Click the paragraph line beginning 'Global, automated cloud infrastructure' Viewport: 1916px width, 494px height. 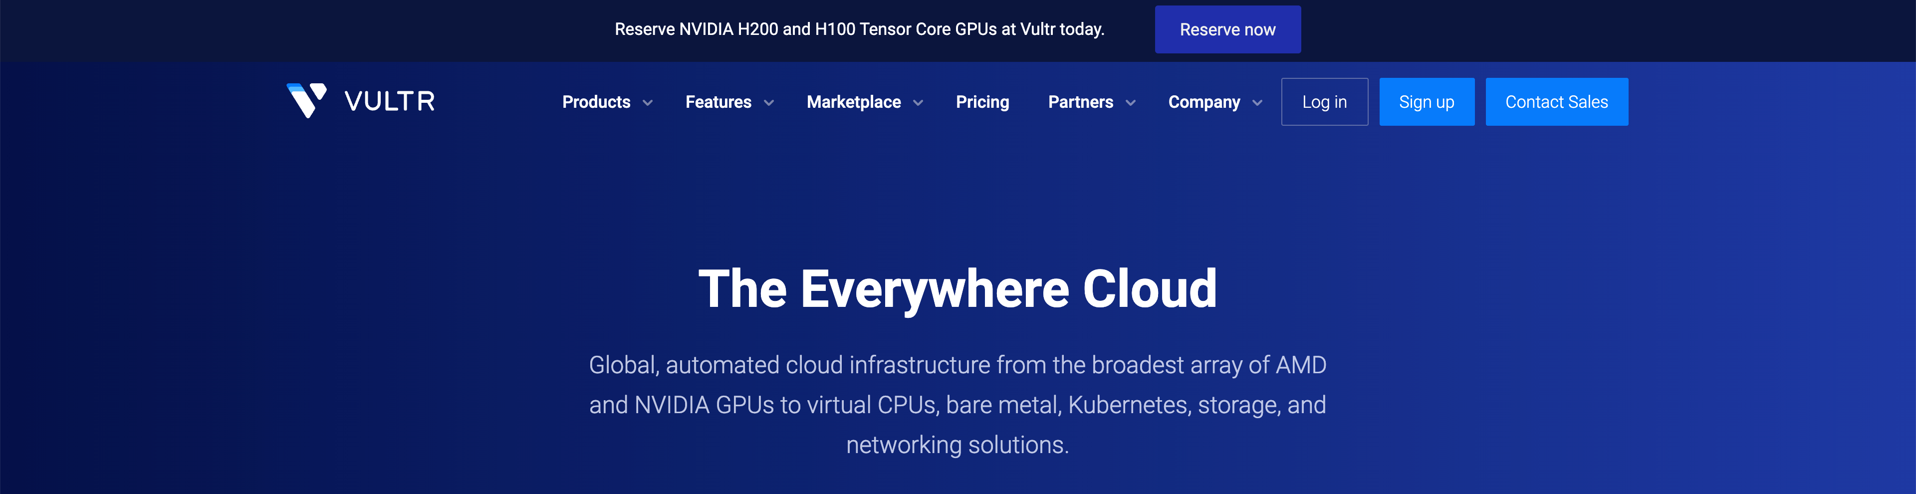coord(958,365)
